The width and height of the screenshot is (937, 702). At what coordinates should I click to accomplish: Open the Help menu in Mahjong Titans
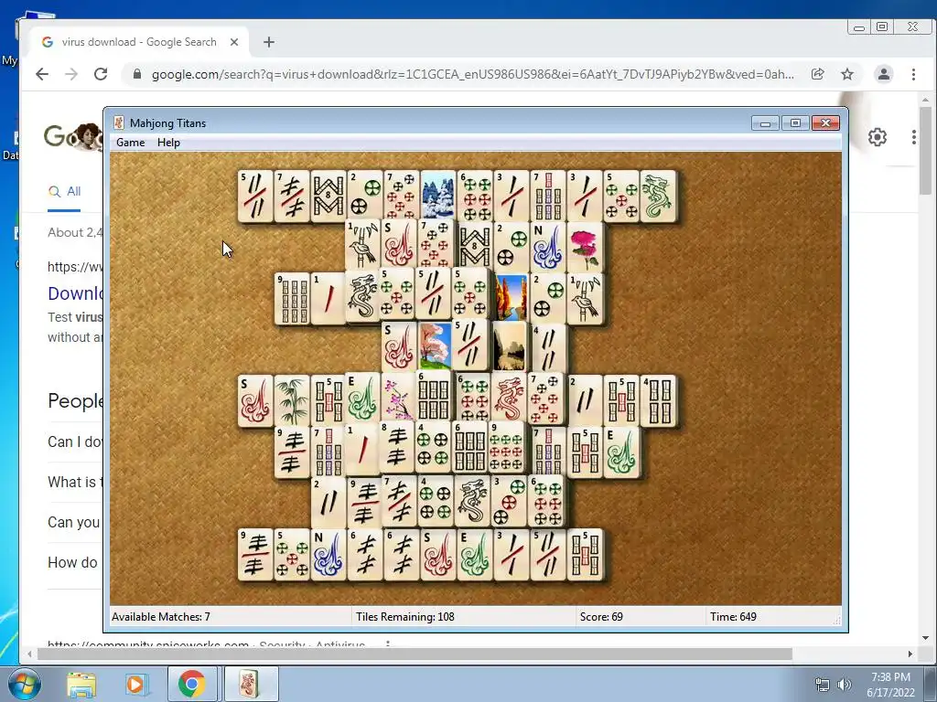click(168, 143)
